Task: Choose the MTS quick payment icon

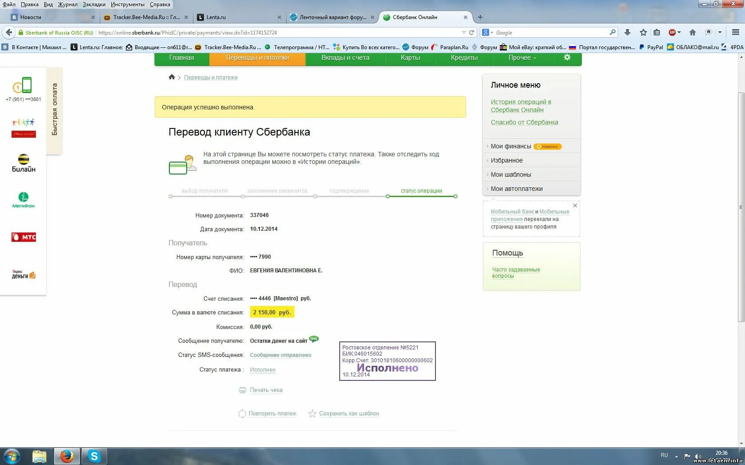Action: pos(24,237)
